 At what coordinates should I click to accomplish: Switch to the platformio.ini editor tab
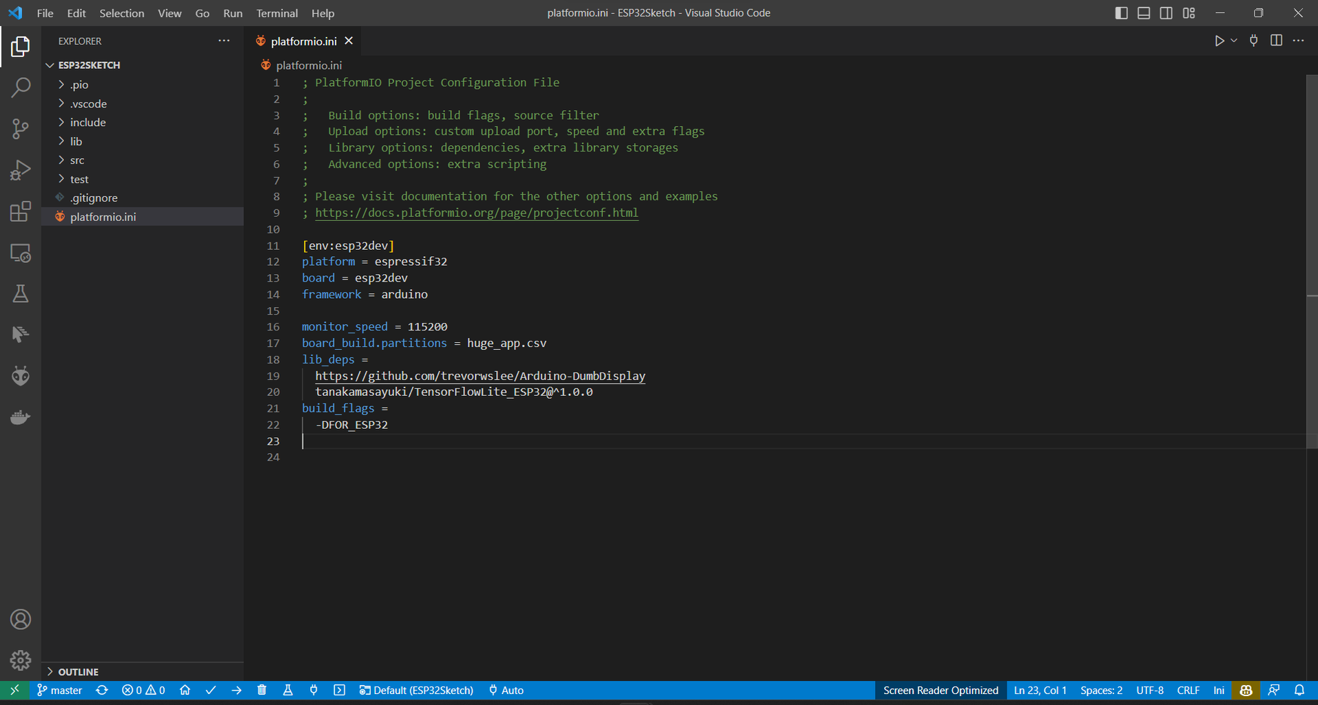(304, 41)
